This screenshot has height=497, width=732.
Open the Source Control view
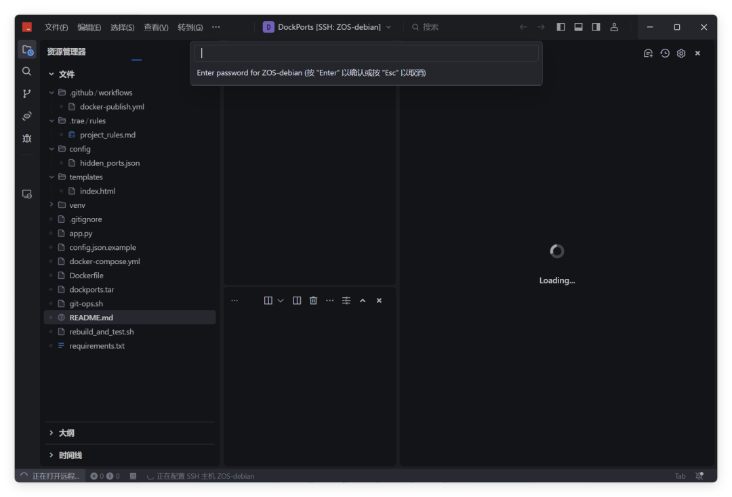26,93
